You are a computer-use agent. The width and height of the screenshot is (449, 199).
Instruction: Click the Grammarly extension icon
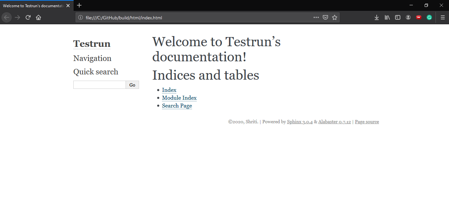tap(429, 18)
